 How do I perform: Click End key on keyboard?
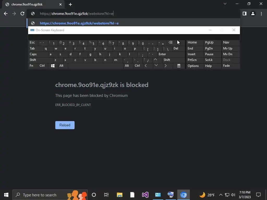pos(195,48)
